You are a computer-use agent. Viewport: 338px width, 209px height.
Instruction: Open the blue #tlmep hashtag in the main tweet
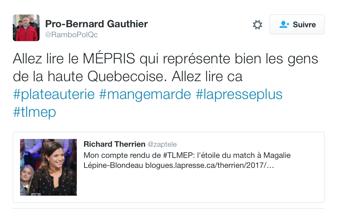[x=35, y=112]
